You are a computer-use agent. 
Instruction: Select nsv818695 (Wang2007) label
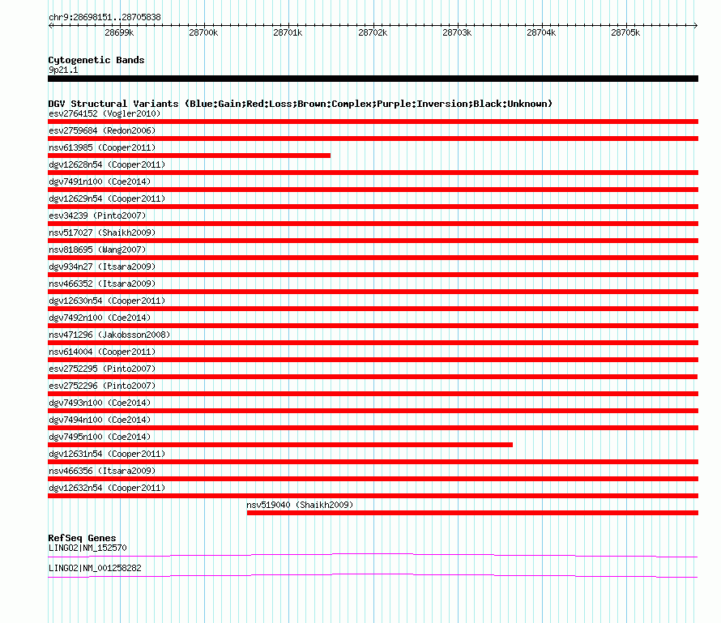point(97,250)
